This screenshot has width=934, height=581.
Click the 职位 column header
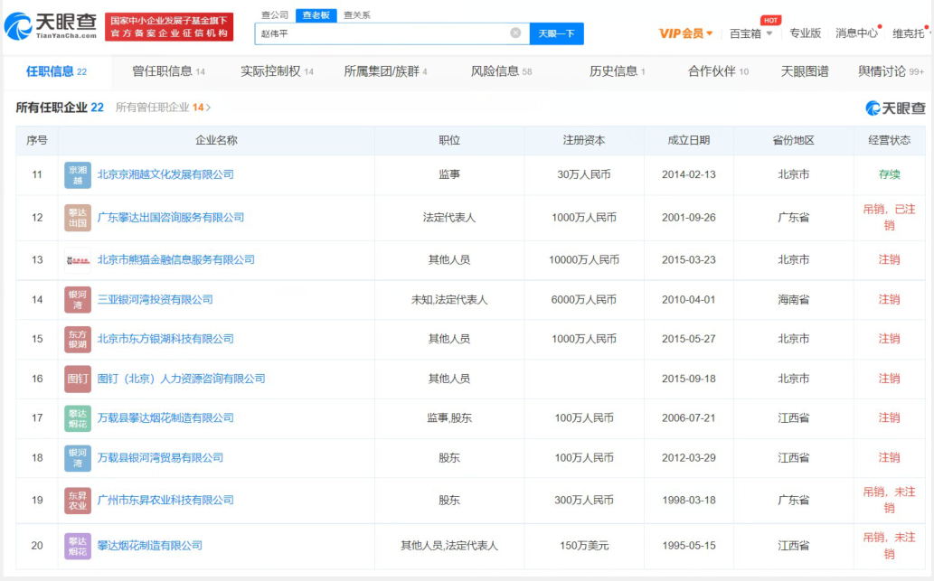point(449,140)
